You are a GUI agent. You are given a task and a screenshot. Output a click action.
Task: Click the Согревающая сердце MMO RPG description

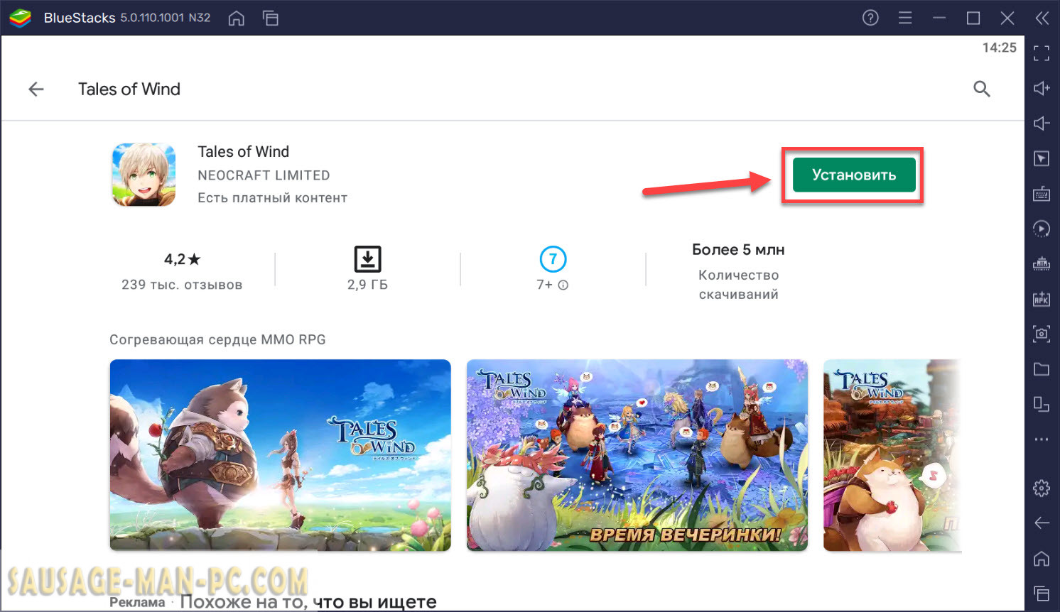tap(217, 339)
